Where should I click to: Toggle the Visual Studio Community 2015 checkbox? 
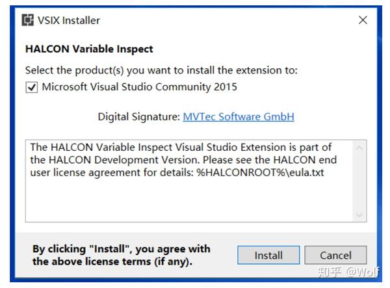coord(31,87)
